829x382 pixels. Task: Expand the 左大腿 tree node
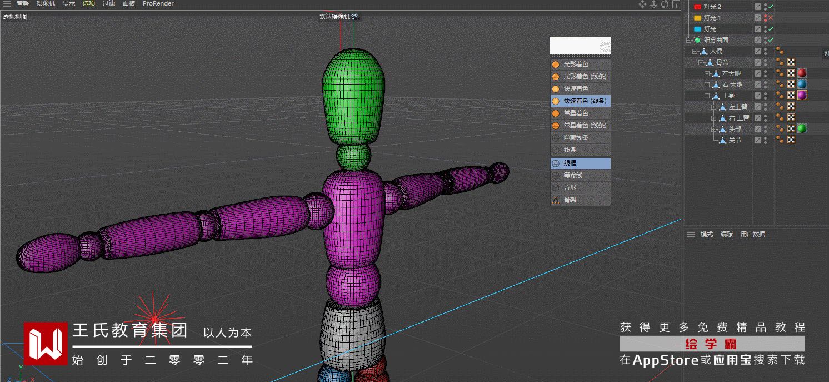(x=707, y=73)
